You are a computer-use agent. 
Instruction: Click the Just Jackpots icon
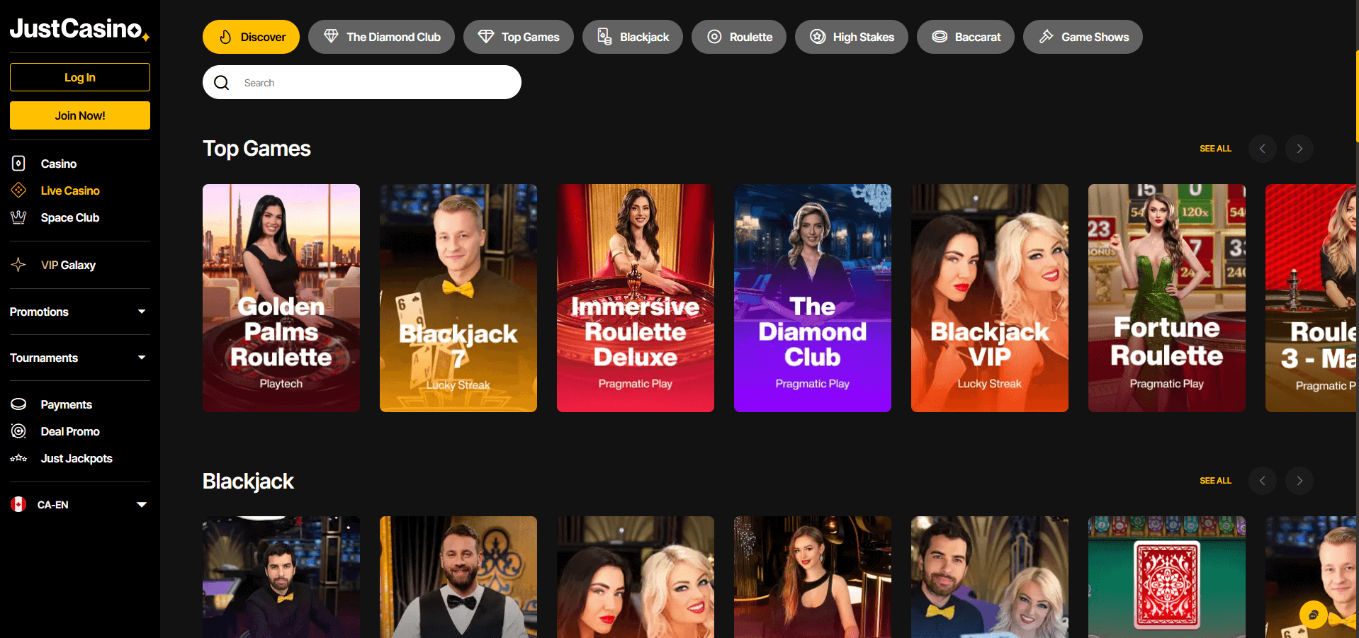pyautogui.click(x=18, y=458)
